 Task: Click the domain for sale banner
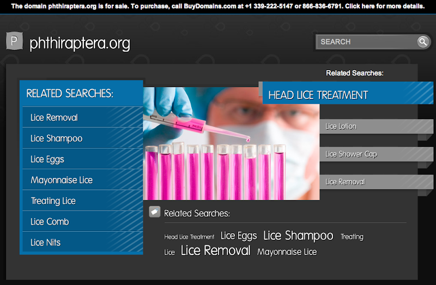218,6
